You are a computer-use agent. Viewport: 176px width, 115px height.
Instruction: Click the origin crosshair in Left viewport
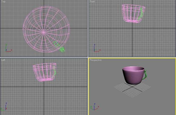pyautogui.click(x=44, y=86)
